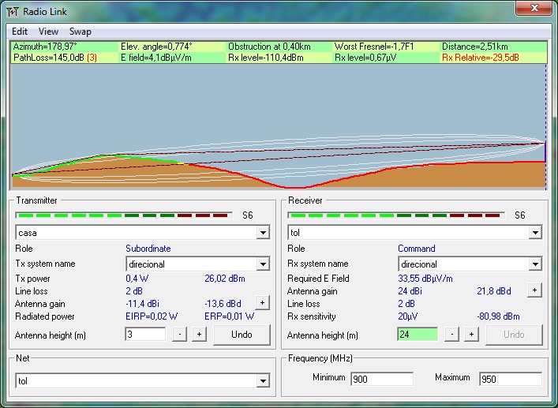Image resolution: width=558 pixels, height=408 pixels.
Task: Click the receiver antenna gain plus button
Action: [x=534, y=290]
